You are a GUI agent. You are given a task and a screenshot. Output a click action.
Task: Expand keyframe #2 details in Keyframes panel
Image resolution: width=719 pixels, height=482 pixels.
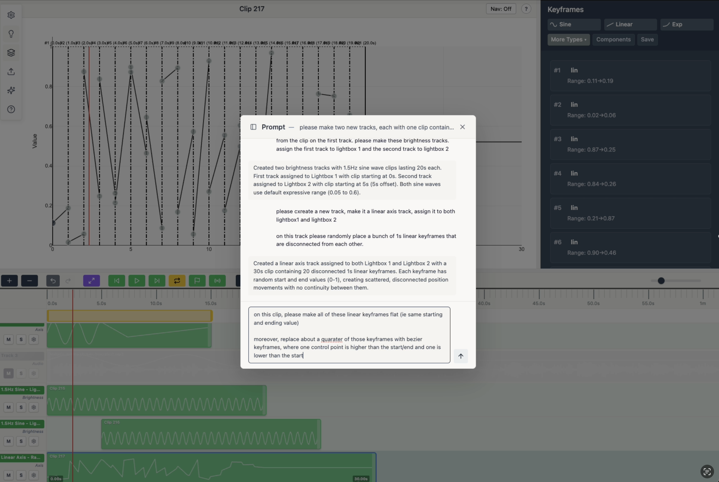630,110
